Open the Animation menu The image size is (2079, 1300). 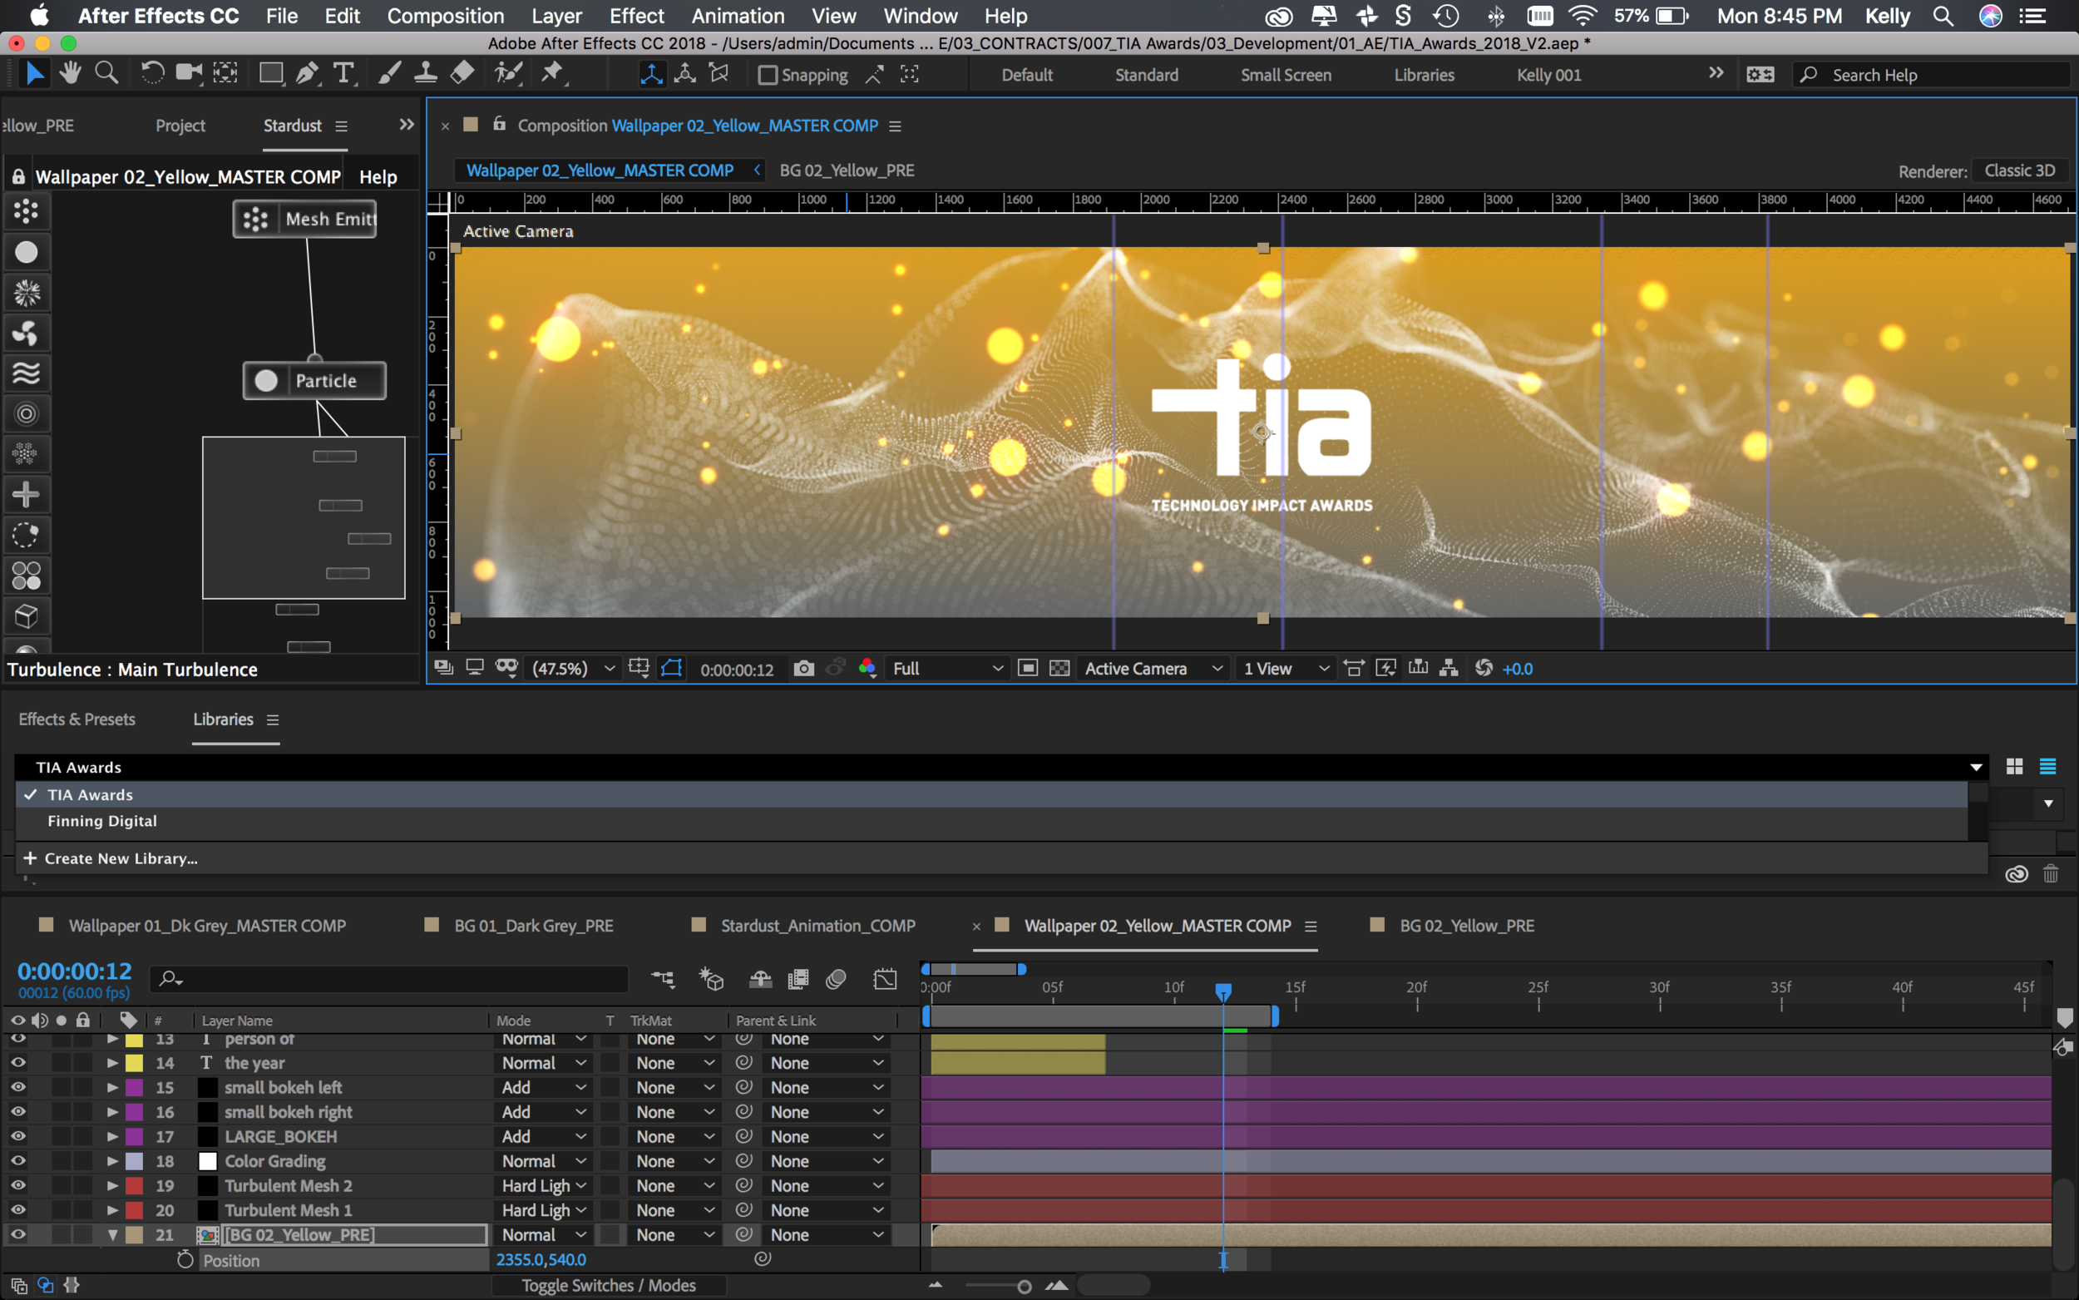tap(738, 16)
